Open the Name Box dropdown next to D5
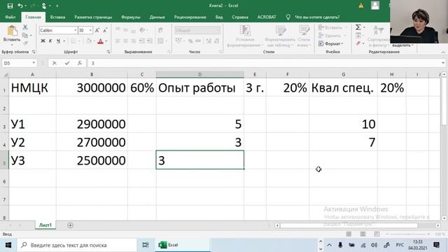 [x=34, y=63]
